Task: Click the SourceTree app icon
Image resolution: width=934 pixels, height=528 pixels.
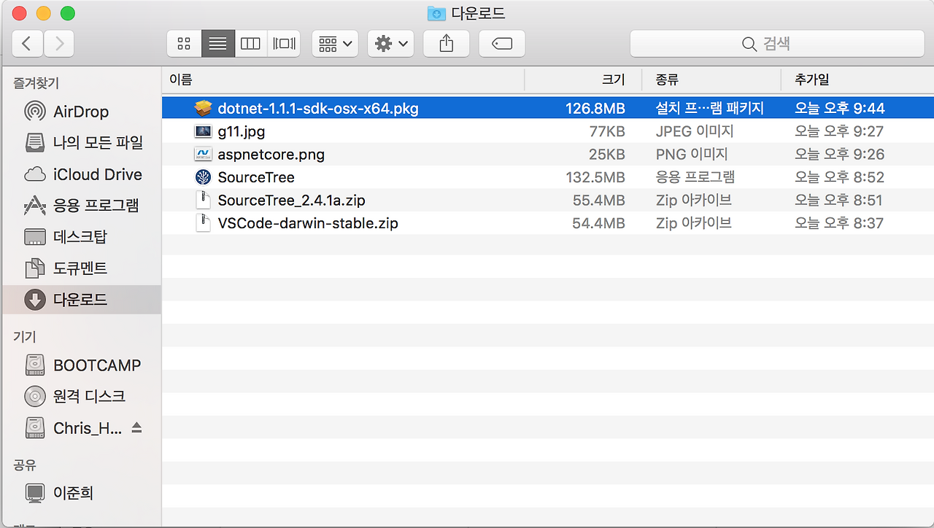Action: 203,177
